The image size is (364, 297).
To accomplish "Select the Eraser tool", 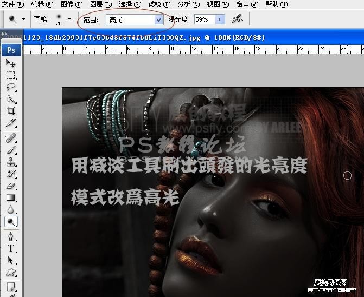I will (11, 186).
